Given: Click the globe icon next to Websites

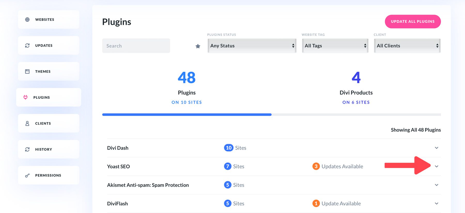Looking at the screenshot, I should pos(27,20).
